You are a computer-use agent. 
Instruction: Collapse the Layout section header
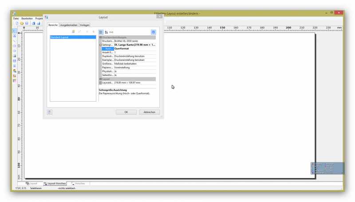101,79
